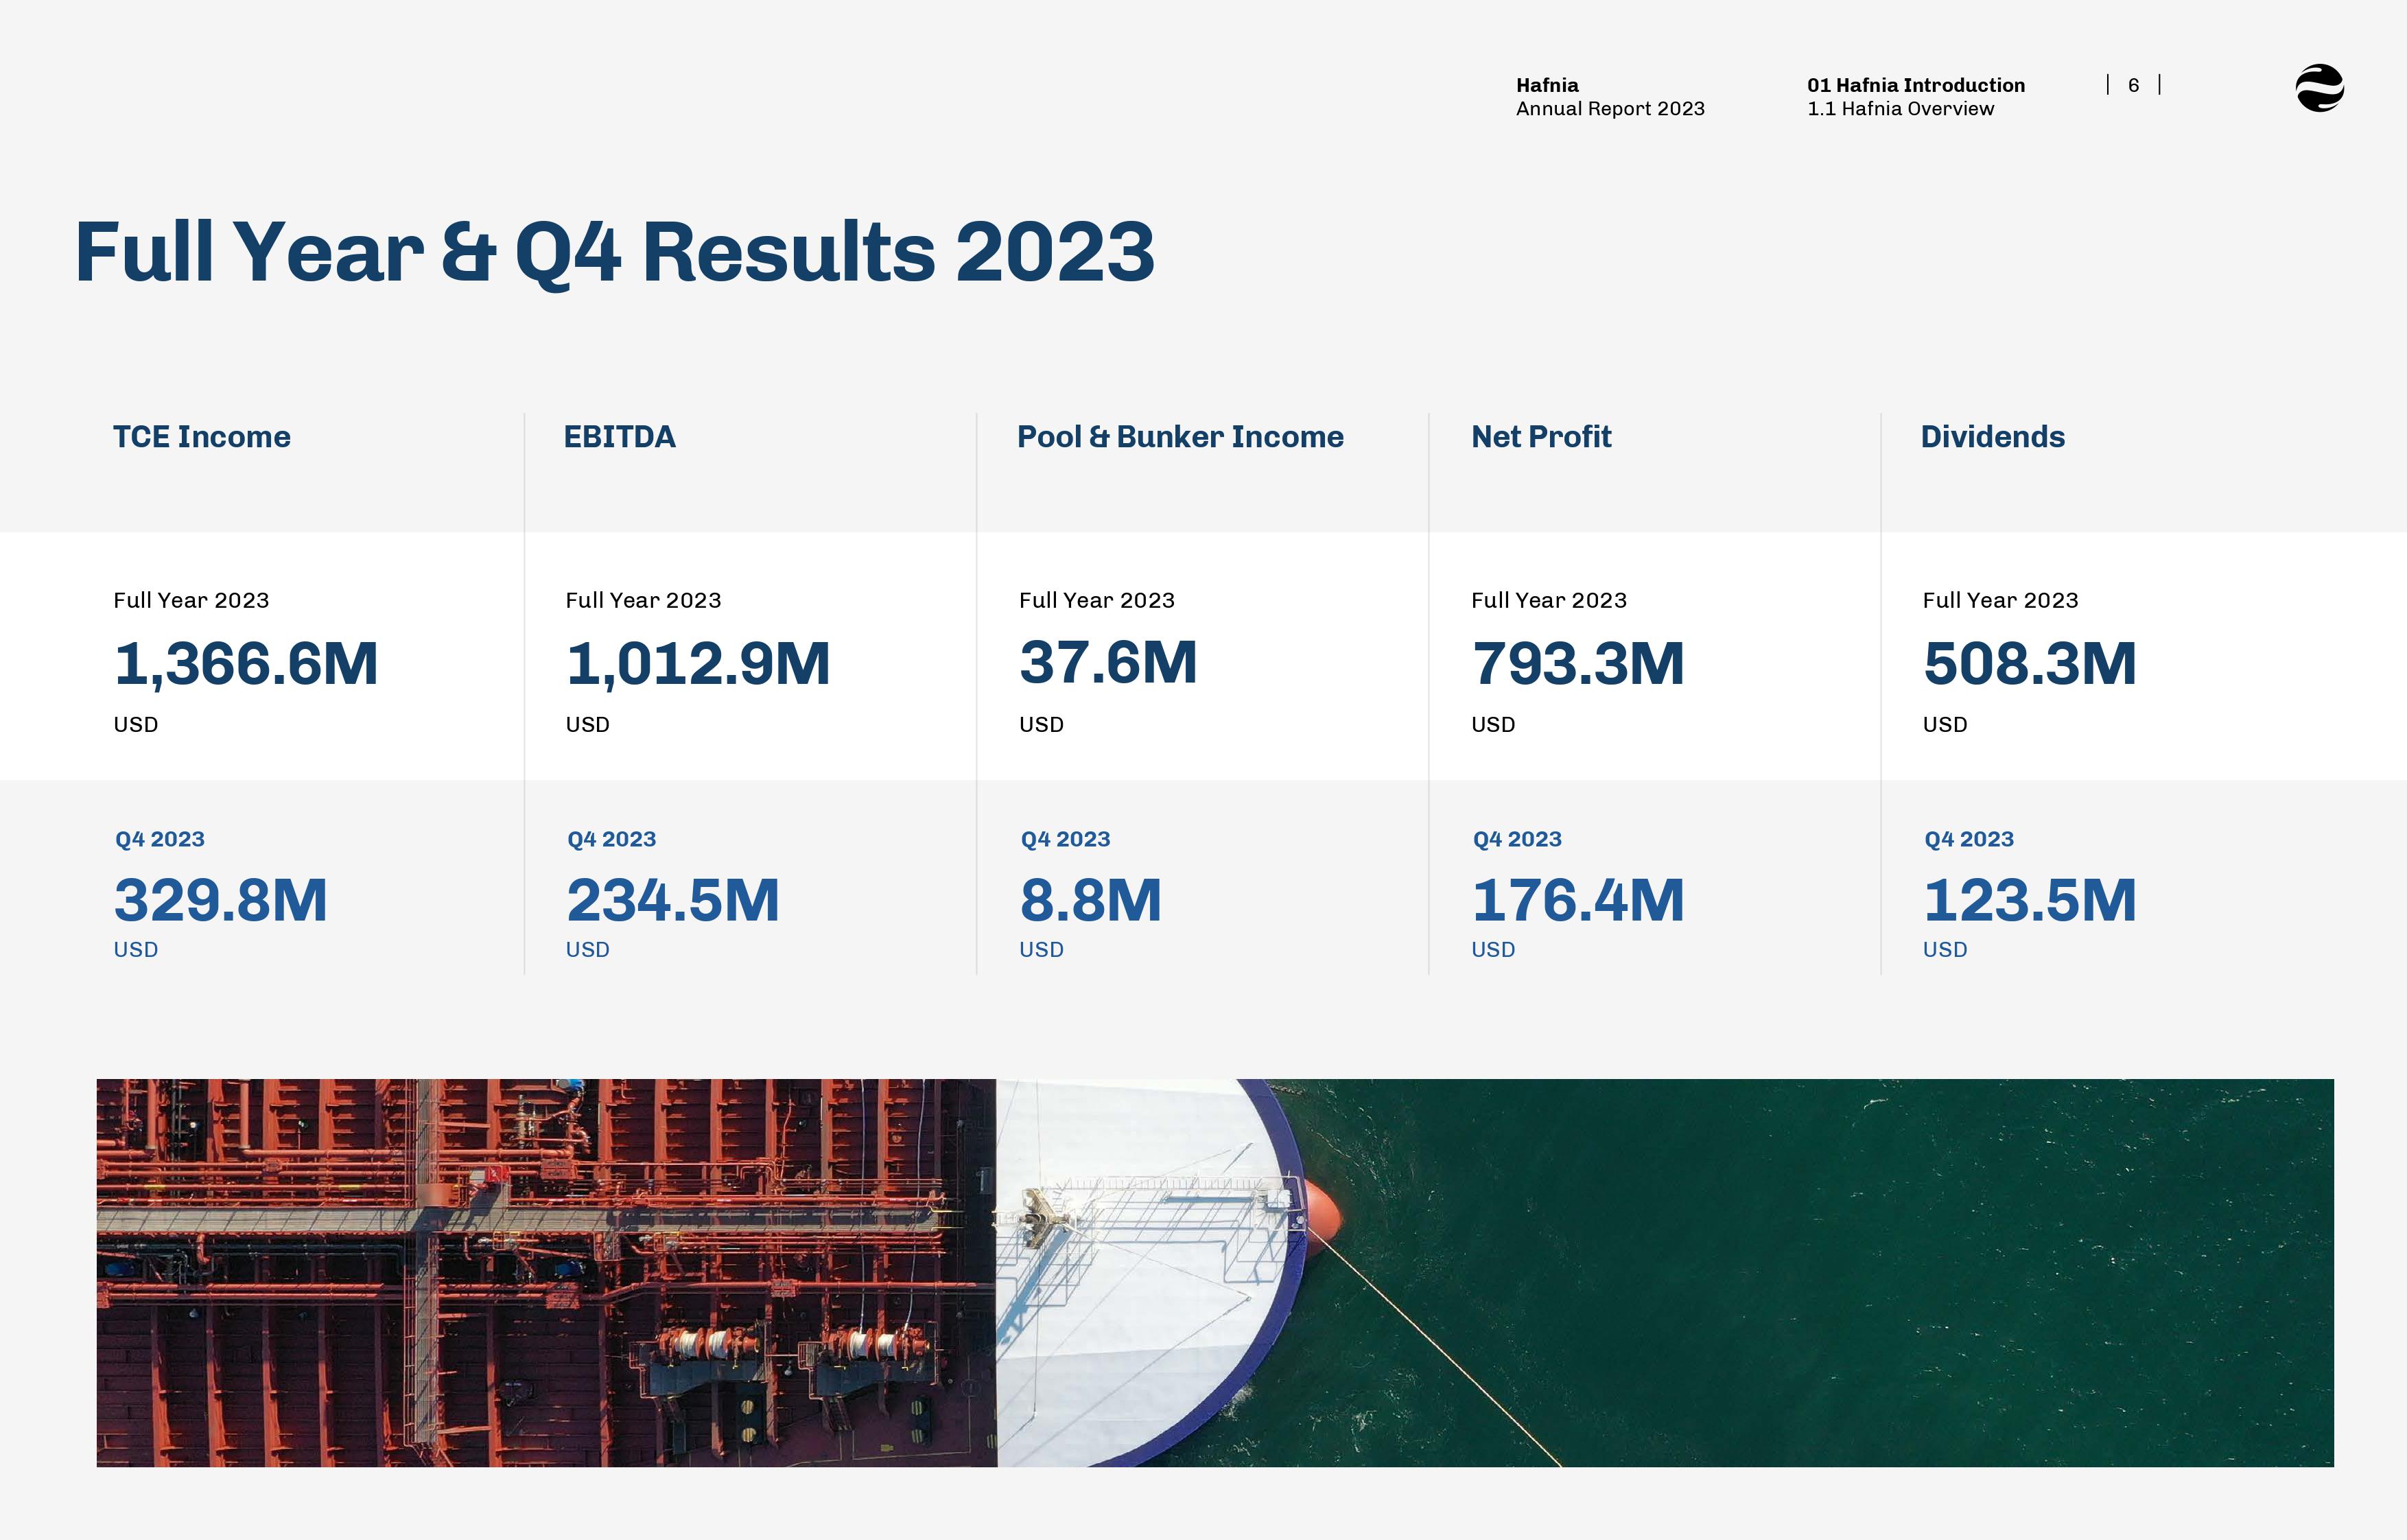Click the 176.4M Q4 net profit figure
Image resolution: width=2407 pixels, height=1540 pixels.
[x=1577, y=900]
